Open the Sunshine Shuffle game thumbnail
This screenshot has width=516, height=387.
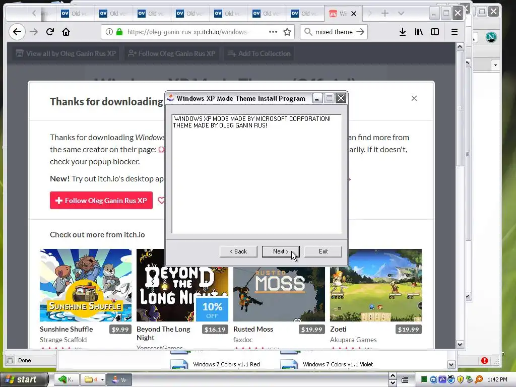point(86,285)
